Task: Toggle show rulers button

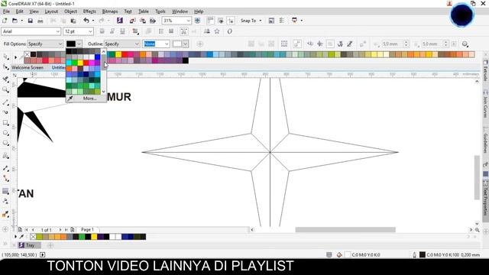Action: 211,21
